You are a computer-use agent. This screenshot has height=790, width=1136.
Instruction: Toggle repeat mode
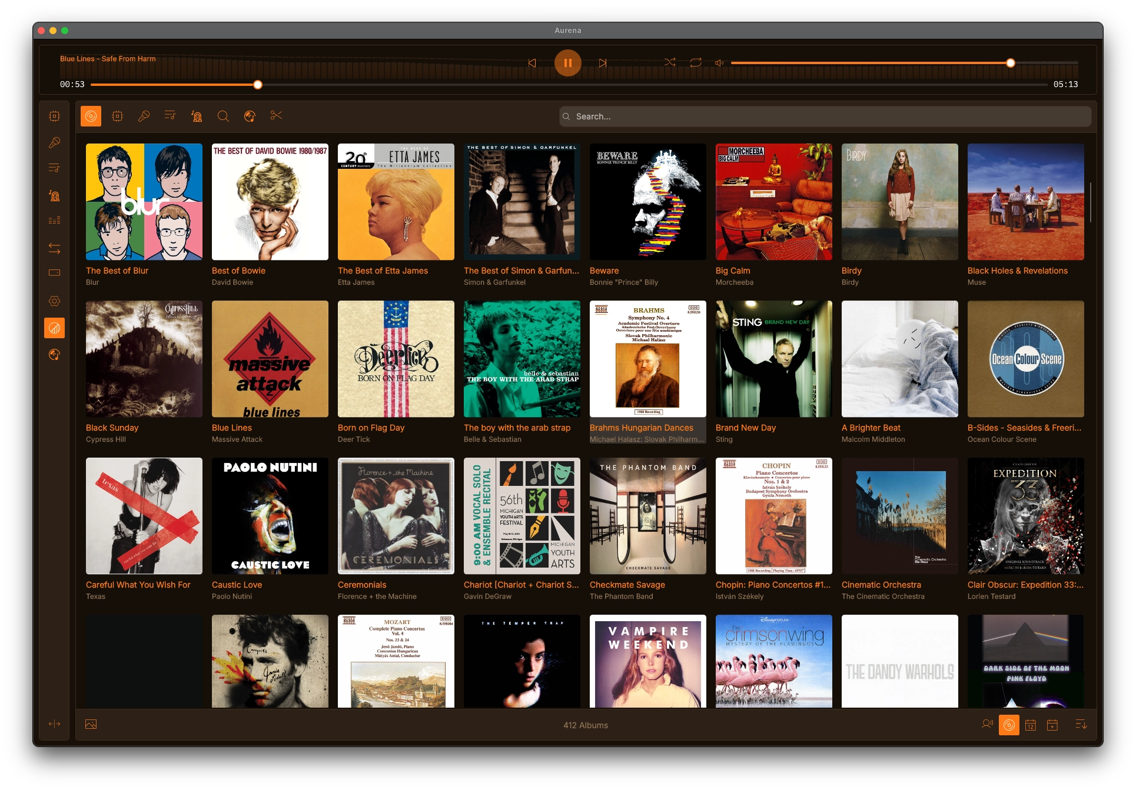click(x=696, y=62)
